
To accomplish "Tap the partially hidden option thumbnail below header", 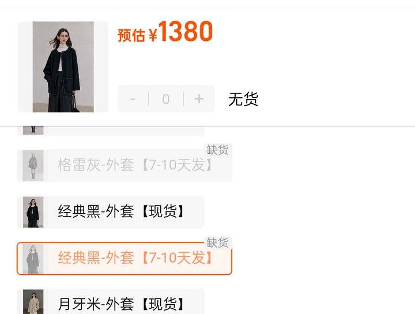I will pyautogui.click(x=33, y=131).
